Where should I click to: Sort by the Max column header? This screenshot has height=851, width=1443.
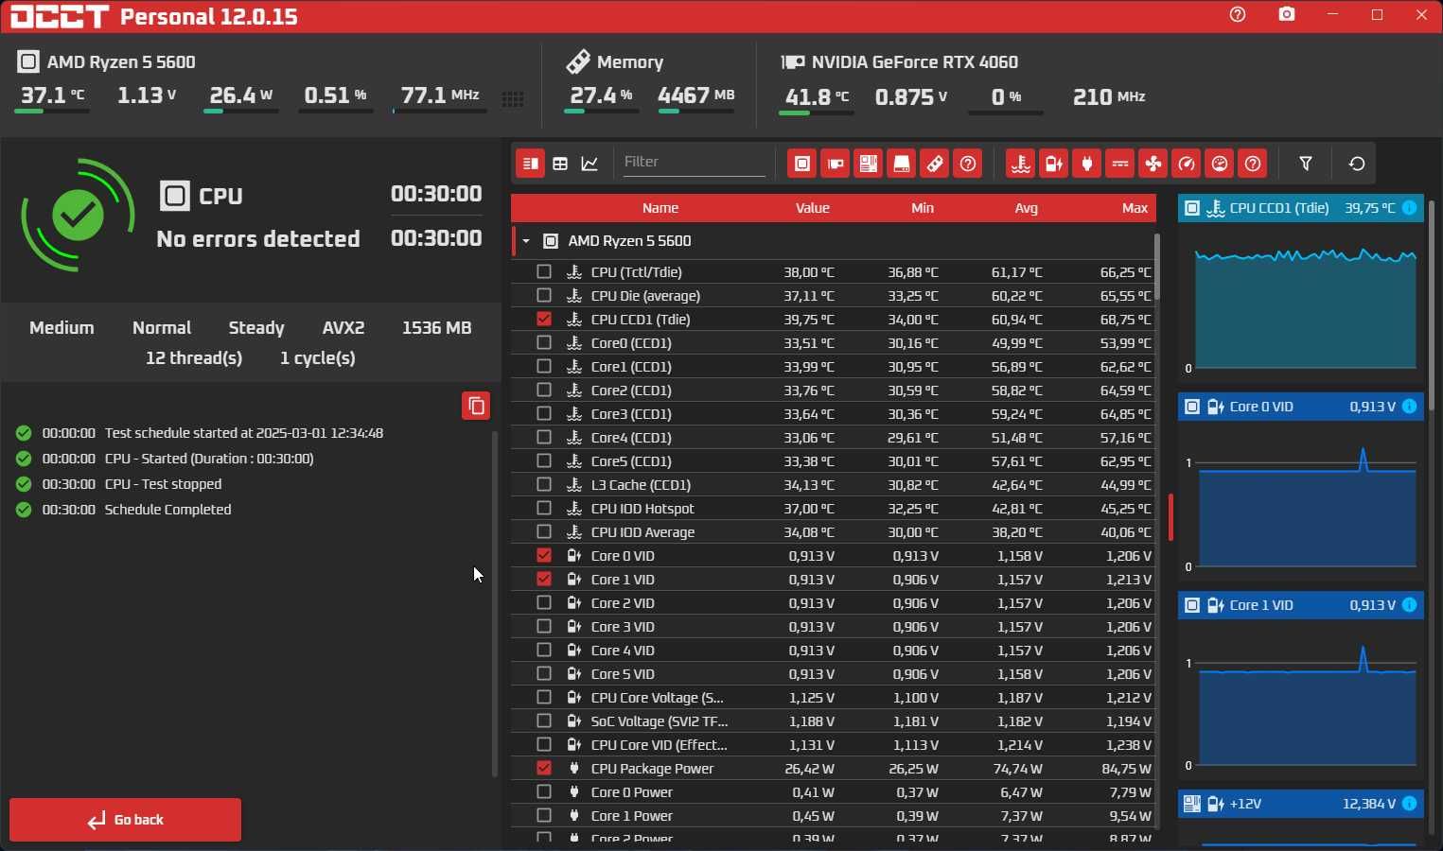1135,208
